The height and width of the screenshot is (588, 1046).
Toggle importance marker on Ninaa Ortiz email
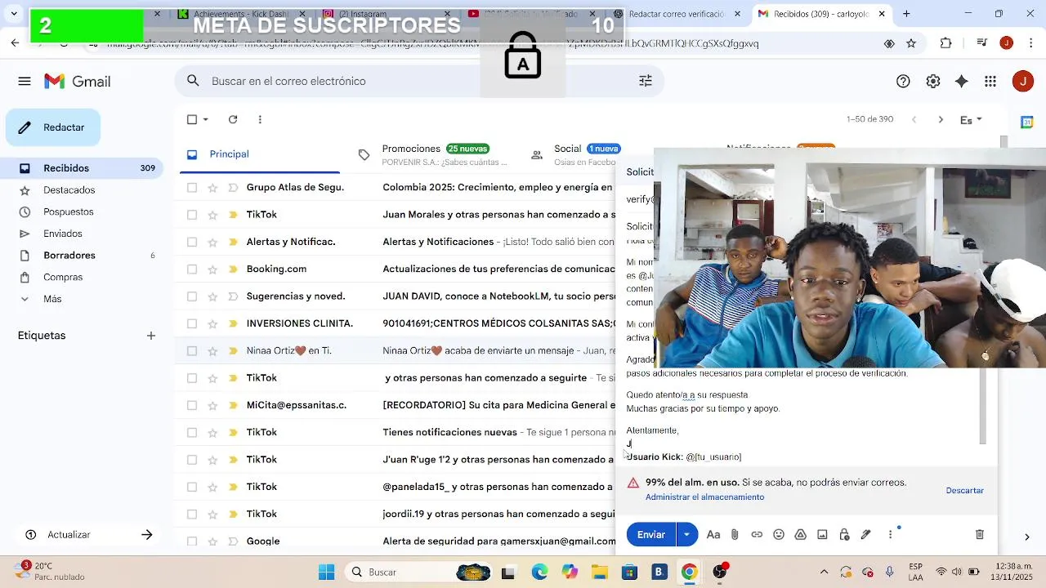233,350
